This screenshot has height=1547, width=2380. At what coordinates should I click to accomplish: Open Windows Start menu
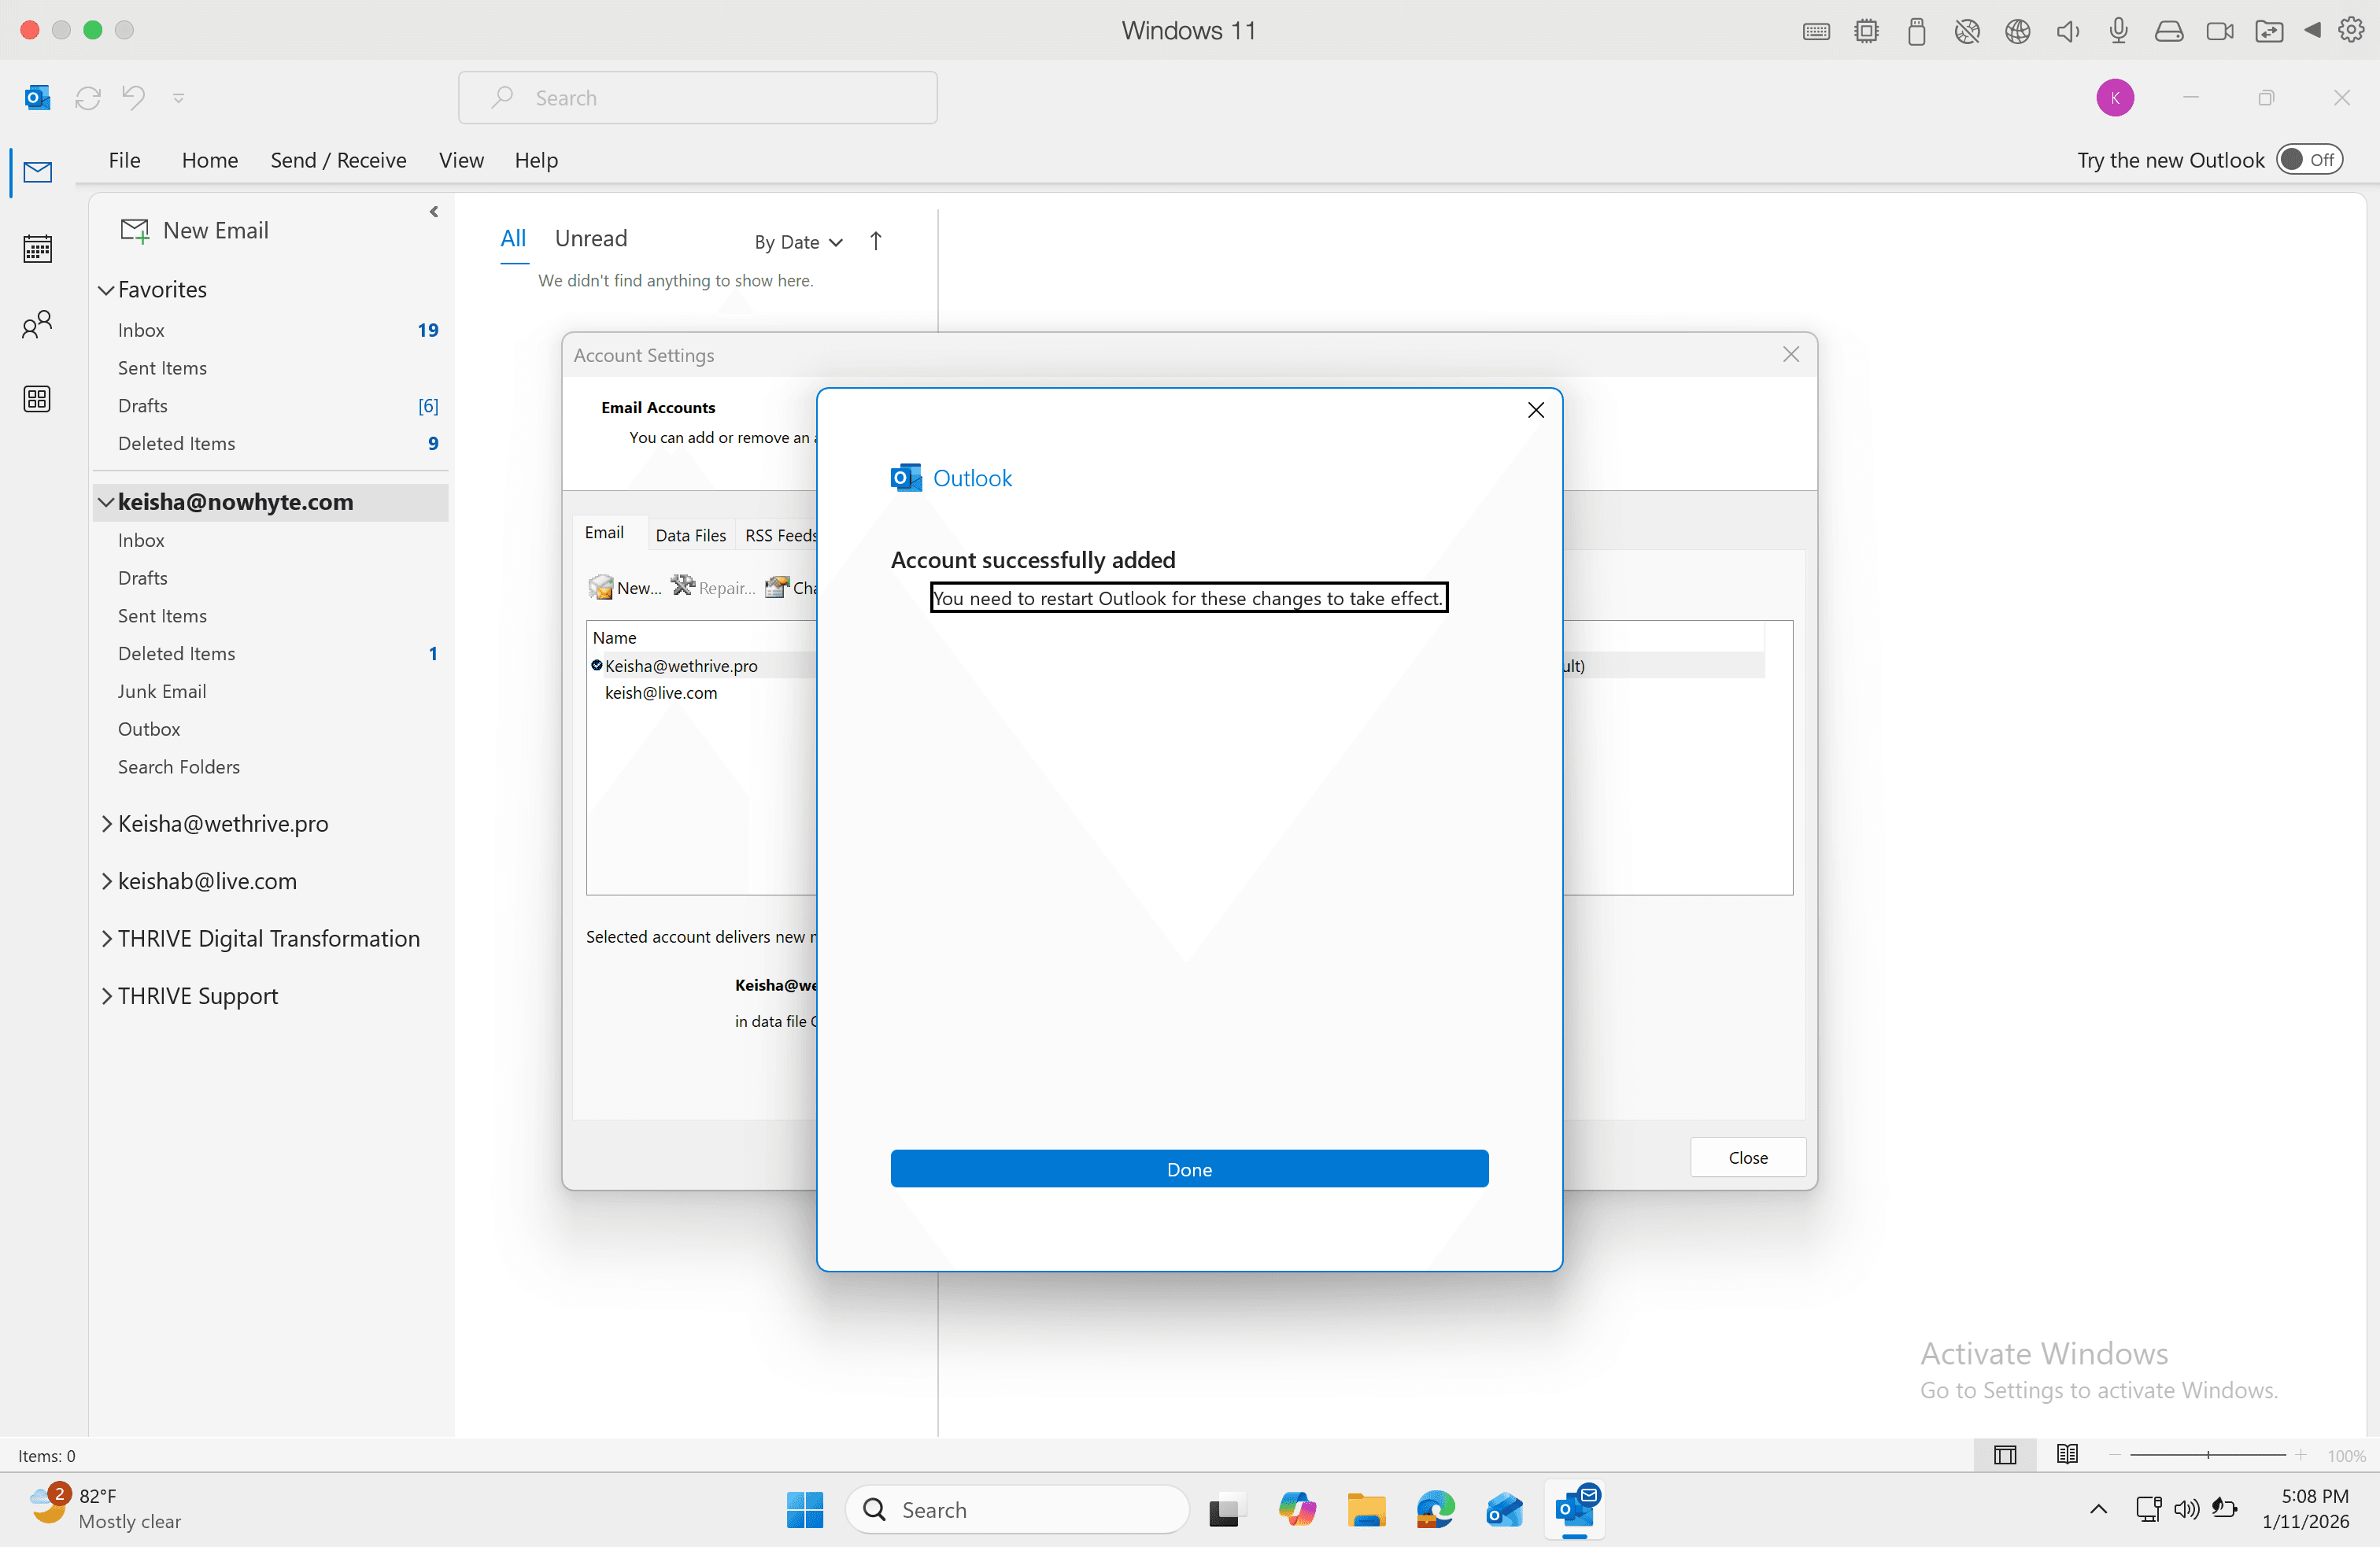804,1509
